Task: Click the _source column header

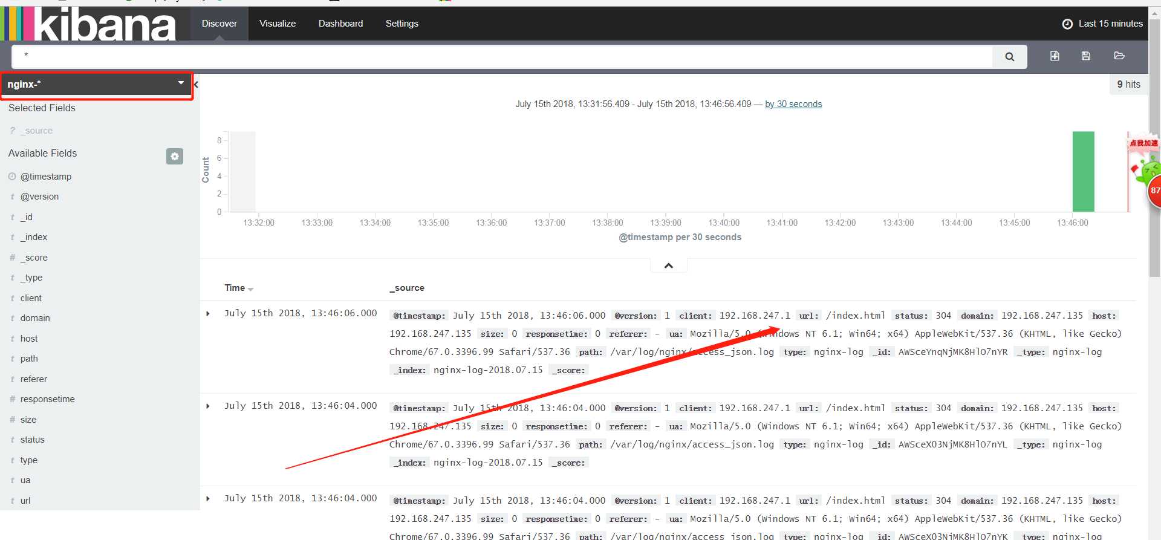Action: click(407, 288)
